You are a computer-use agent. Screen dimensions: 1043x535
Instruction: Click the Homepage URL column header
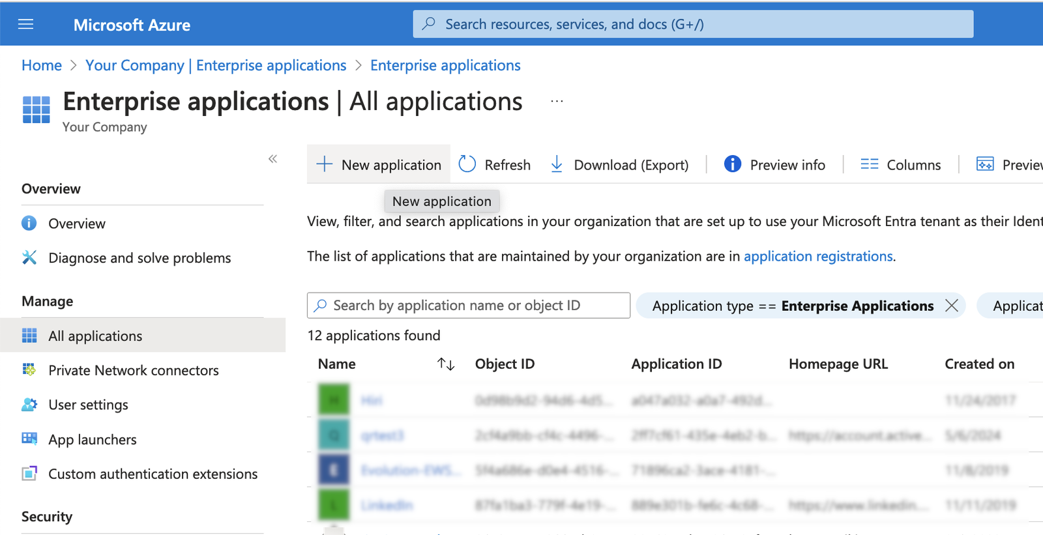838,364
